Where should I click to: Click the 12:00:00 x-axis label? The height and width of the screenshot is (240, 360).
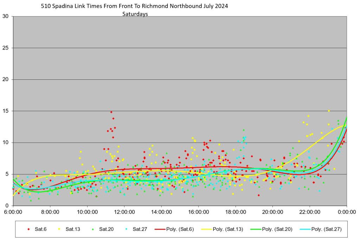[124, 212]
